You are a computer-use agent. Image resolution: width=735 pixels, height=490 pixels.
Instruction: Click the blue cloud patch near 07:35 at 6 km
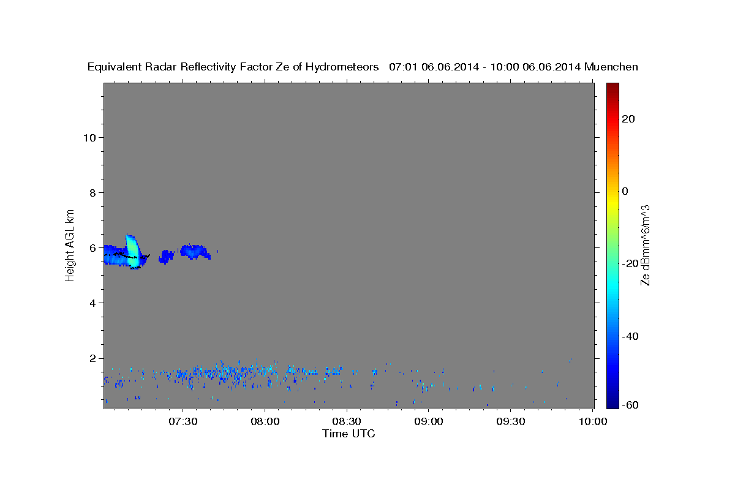(195, 251)
